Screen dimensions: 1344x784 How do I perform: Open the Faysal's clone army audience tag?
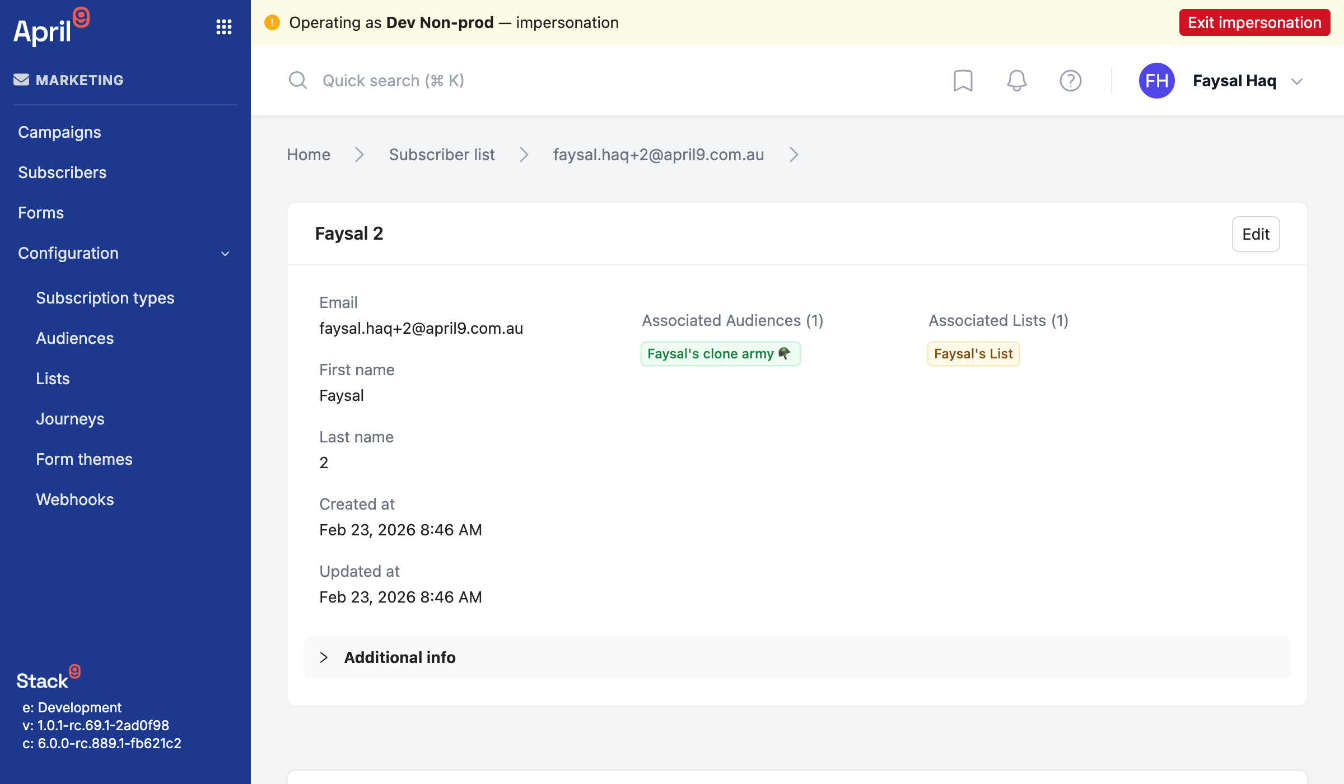tap(720, 354)
